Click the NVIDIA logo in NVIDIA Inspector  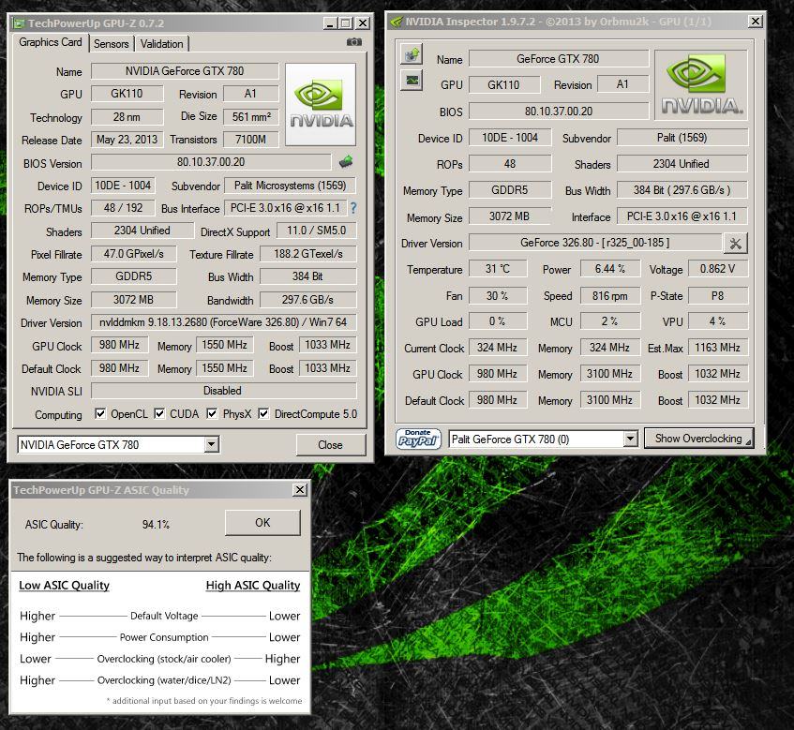[x=701, y=84]
